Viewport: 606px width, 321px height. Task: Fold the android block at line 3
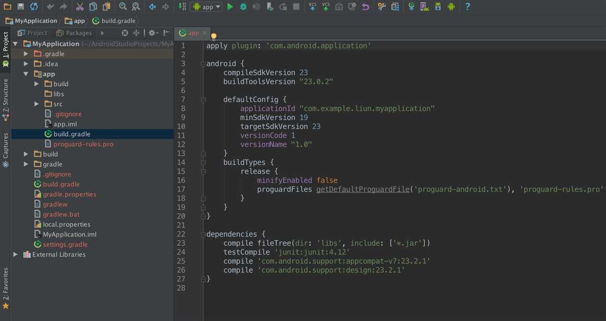coord(203,64)
